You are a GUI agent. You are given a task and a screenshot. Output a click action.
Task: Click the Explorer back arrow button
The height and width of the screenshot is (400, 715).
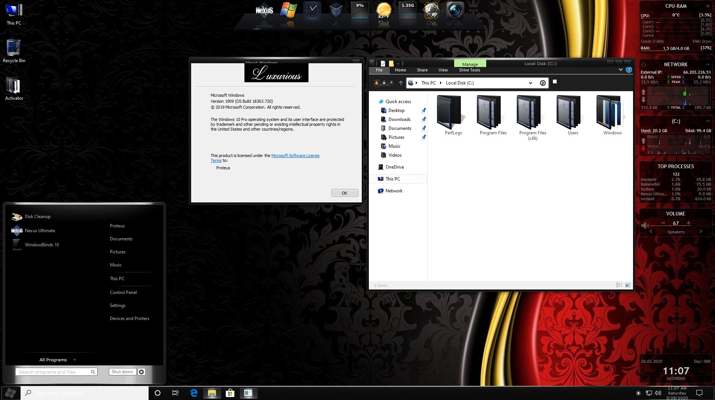point(376,83)
